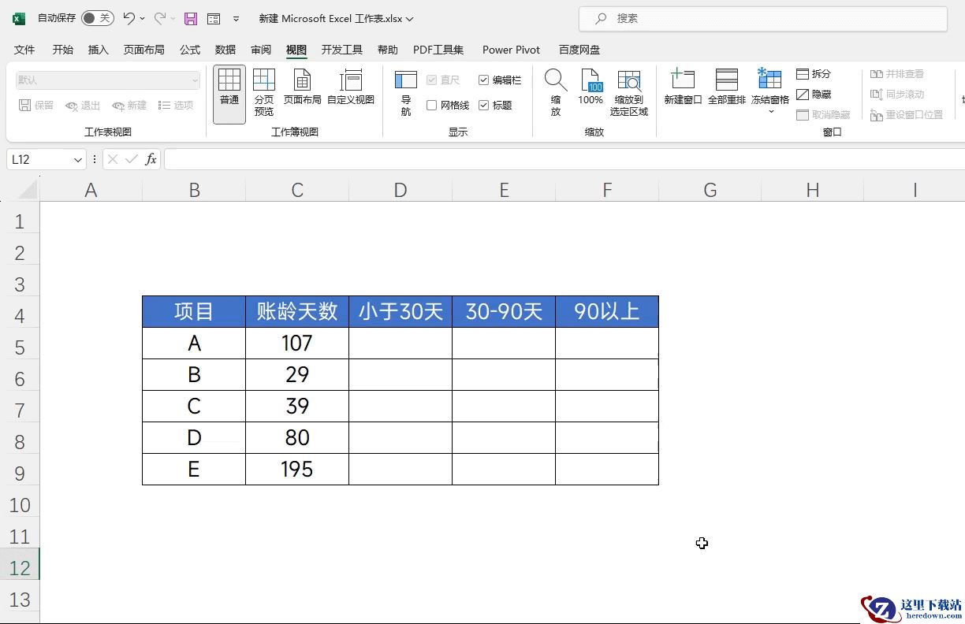
Task: Select row 5 header
Action: point(20,347)
